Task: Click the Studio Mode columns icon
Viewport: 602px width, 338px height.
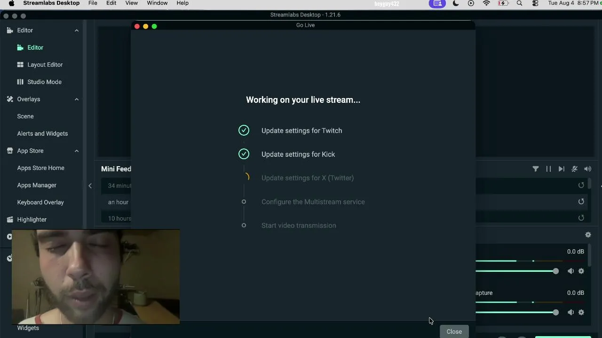Action: 20,82
